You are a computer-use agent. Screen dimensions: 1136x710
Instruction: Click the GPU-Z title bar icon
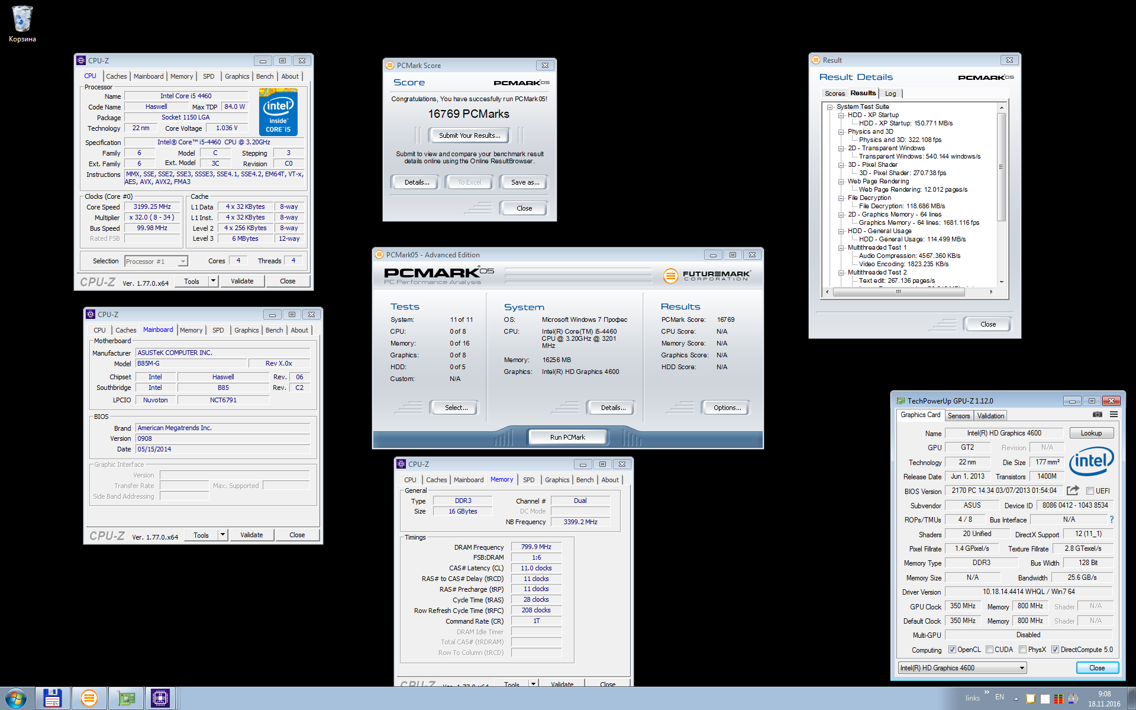point(901,401)
